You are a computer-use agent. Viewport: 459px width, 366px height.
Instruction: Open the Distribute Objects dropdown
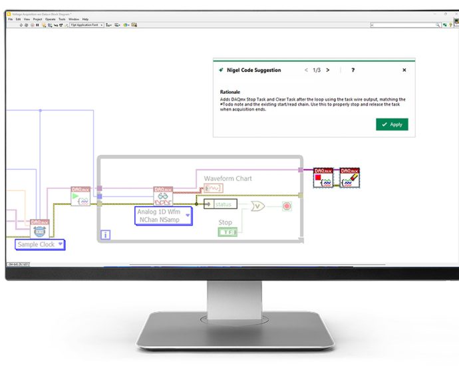tap(117, 25)
